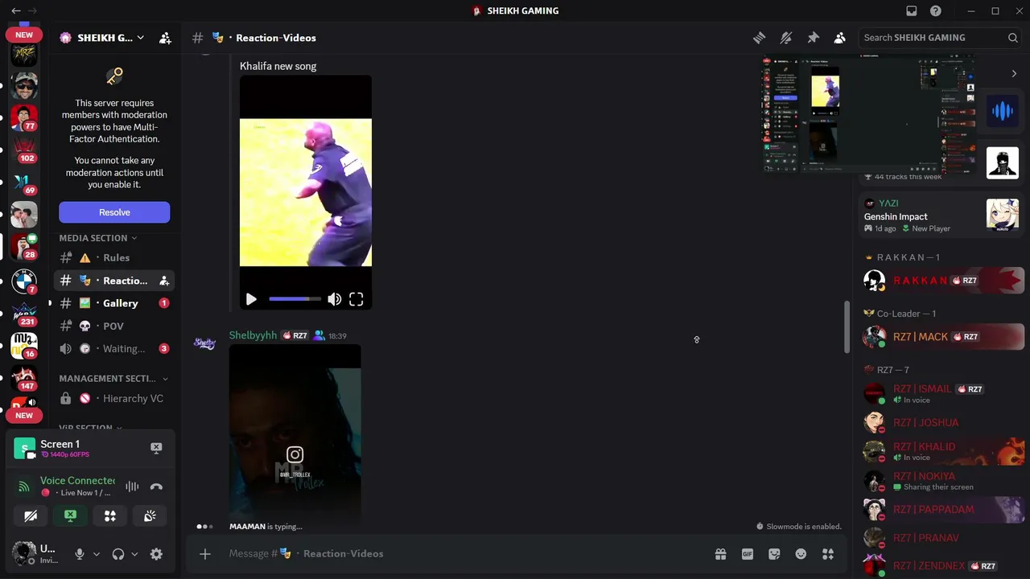Click the search magnifier icon
Image resolution: width=1030 pixels, height=579 pixels.
point(1013,38)
